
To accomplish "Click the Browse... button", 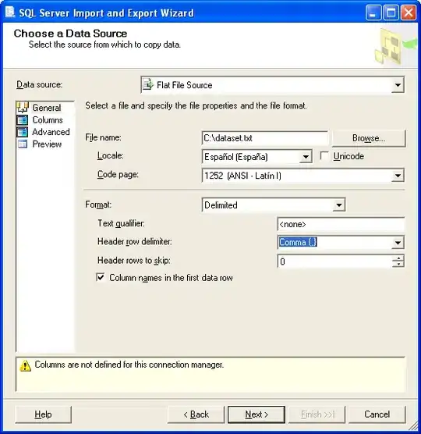I will point(369,138).
